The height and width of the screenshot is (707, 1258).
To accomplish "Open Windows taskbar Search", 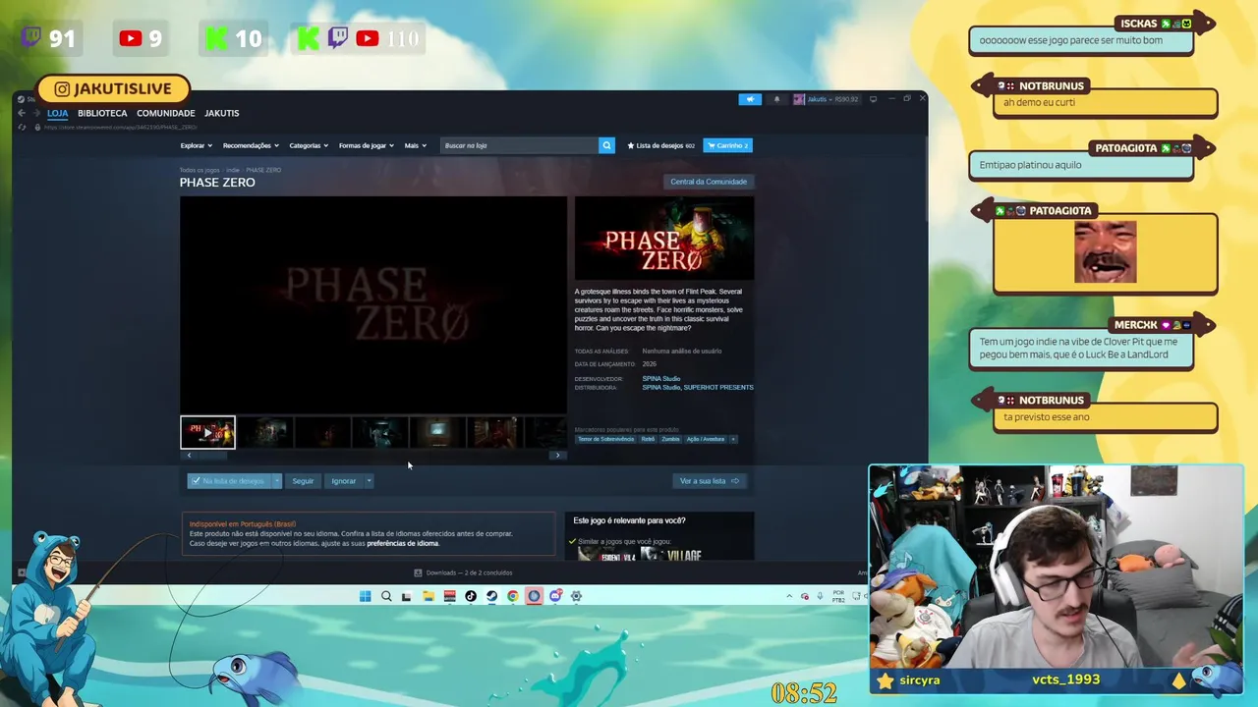I will [x=386, y=596].
